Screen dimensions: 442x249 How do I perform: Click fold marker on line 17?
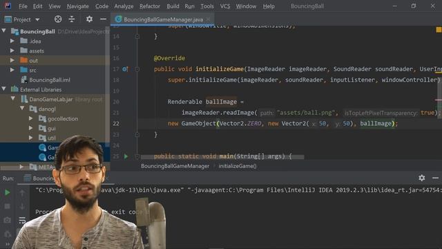click(137, 69)
